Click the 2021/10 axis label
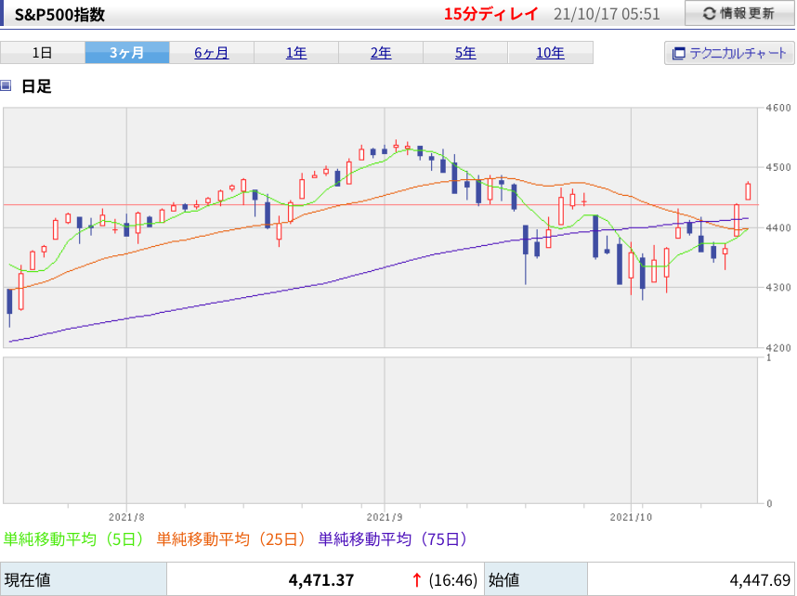The image size is (797, 596). (631, 517)
